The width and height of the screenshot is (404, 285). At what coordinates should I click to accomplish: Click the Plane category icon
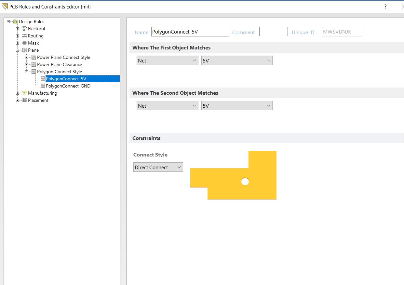pyautogui.click(x=25, y=50)
